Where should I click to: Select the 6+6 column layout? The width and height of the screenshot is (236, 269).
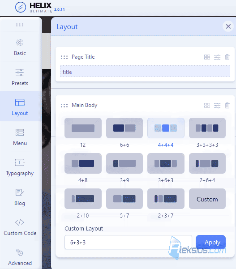point(124,128)
